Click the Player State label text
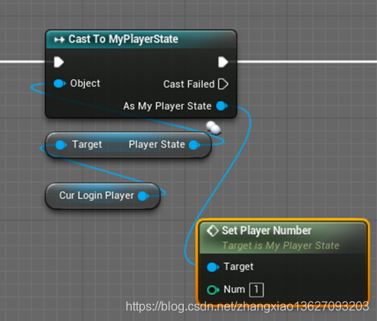Screen dimensions: 377x321 coord(157,145)
